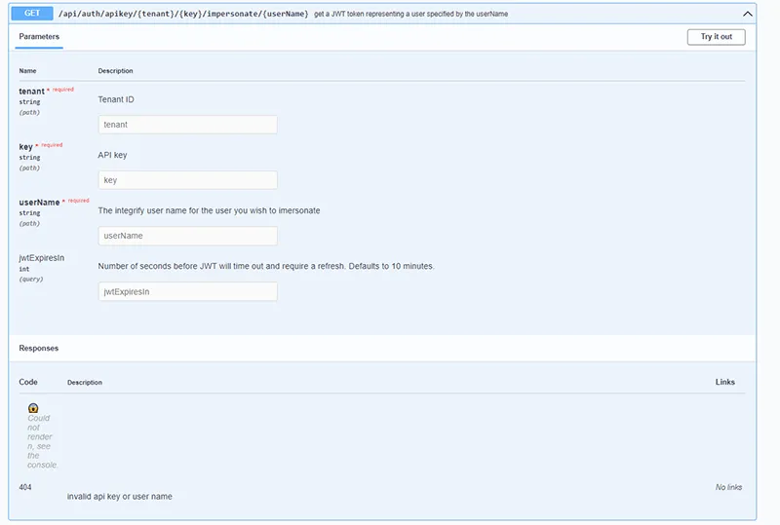The image size is (780, 525).
Task: Switch to the Parameters tab
Action: 39,37
